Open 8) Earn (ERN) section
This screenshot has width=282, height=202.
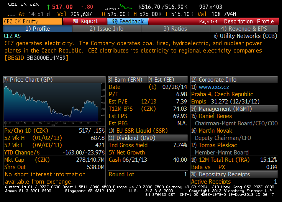click(128, 80)
